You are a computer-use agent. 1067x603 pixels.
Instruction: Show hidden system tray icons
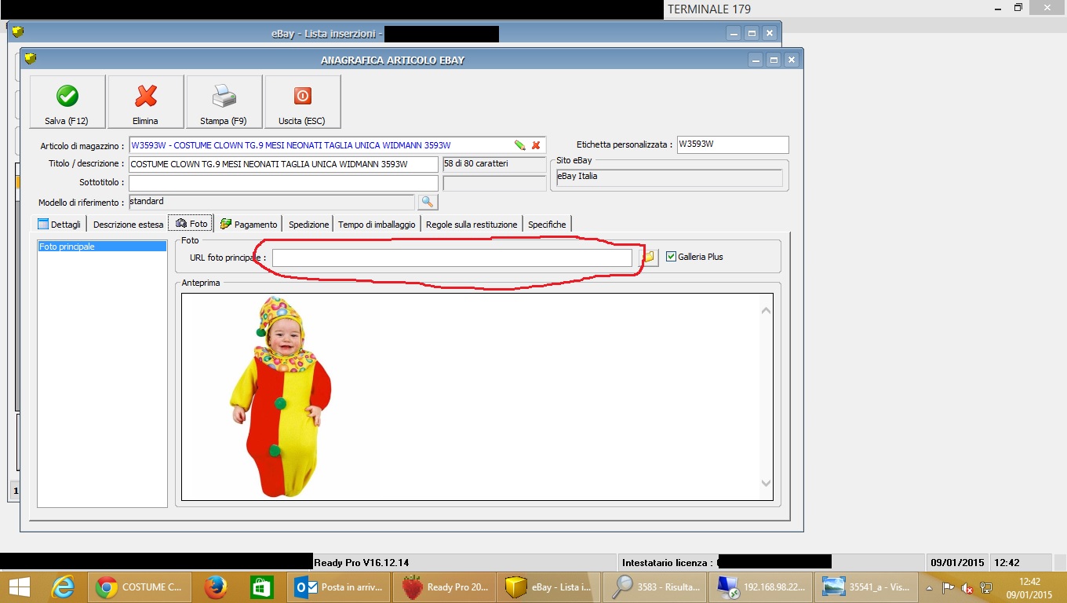coord(929,587)
